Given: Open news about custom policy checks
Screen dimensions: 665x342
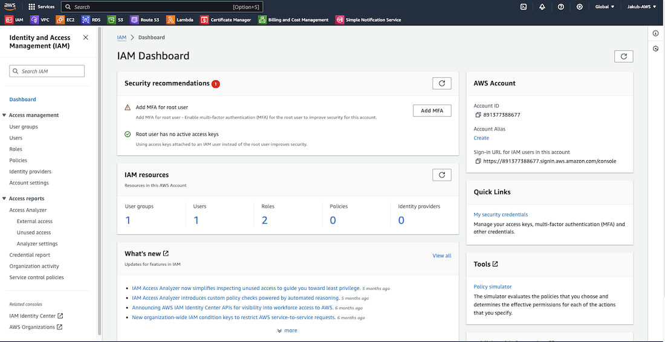Looking at the screenshot, I should (x=235, y=298).
